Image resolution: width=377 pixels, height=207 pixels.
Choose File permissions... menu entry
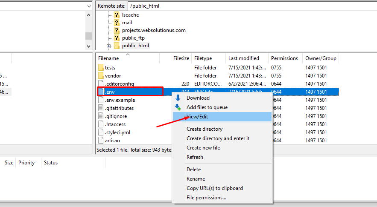click(206, 198)
